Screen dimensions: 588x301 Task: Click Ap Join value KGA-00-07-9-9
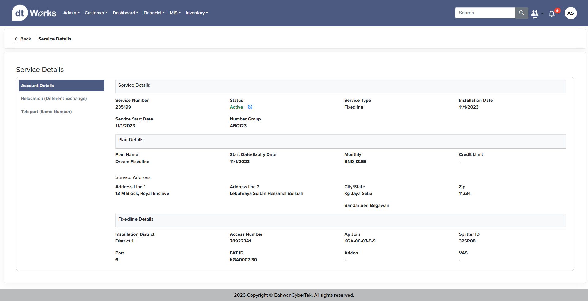point(360,241)
